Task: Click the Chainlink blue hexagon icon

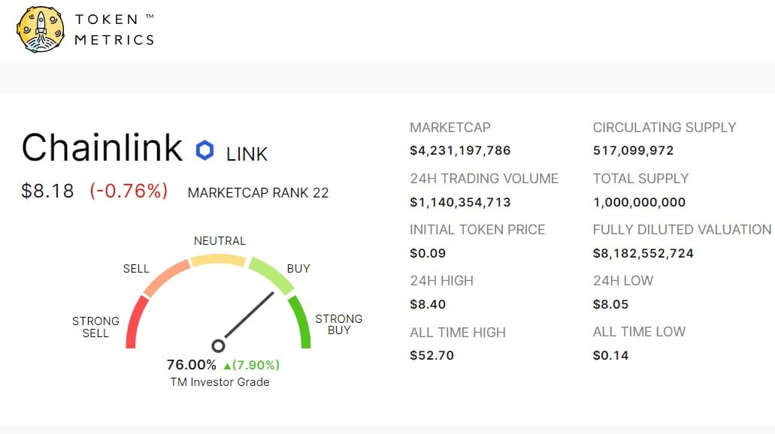Action: point(204,150)
